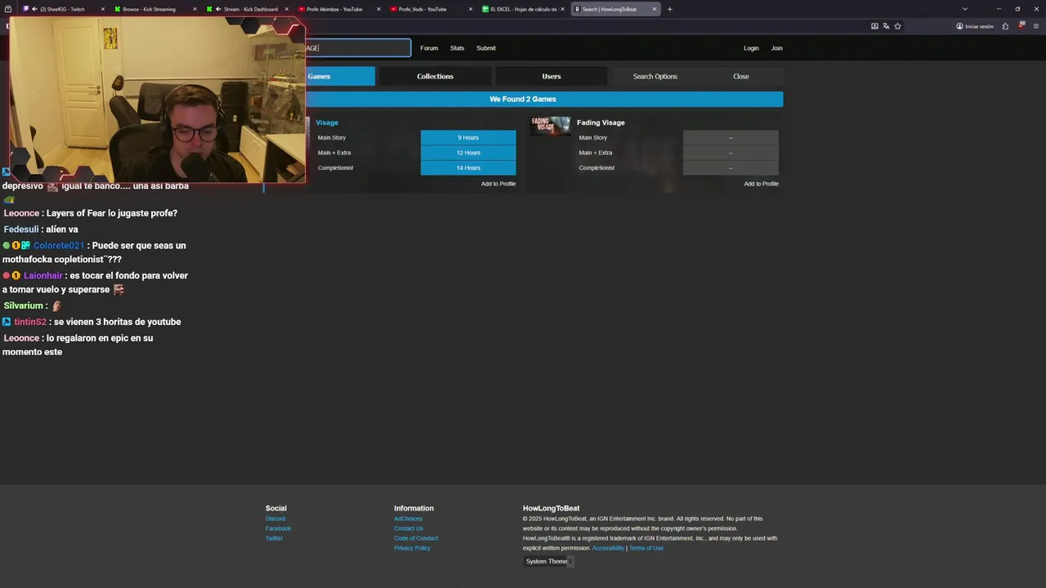Open the Fading Visage game title link
The height and width of the screenshot is (588, 1046).
(x=601, y=122)
